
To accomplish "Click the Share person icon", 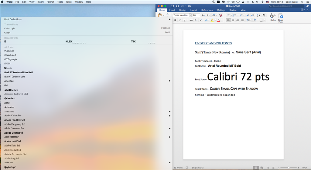I will coord(308,6).
